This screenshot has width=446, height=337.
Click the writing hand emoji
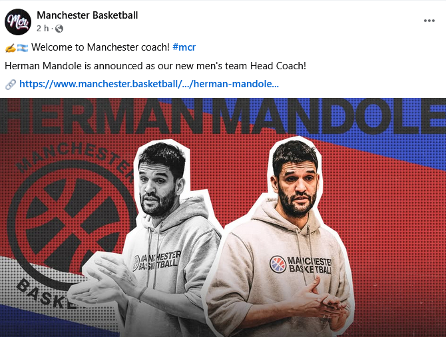(11, 48)
